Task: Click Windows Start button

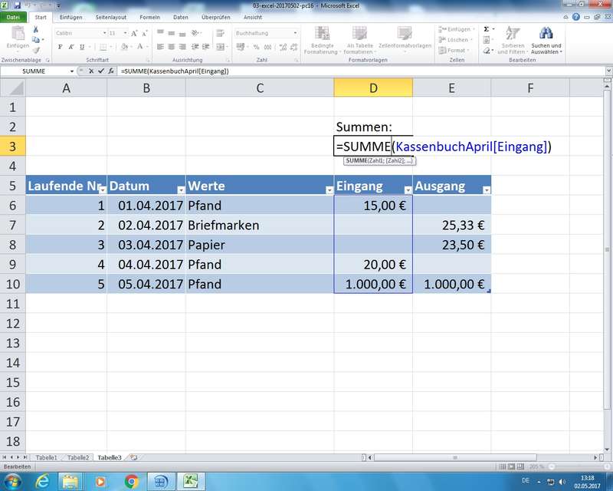Action: (x=12, y=481)
